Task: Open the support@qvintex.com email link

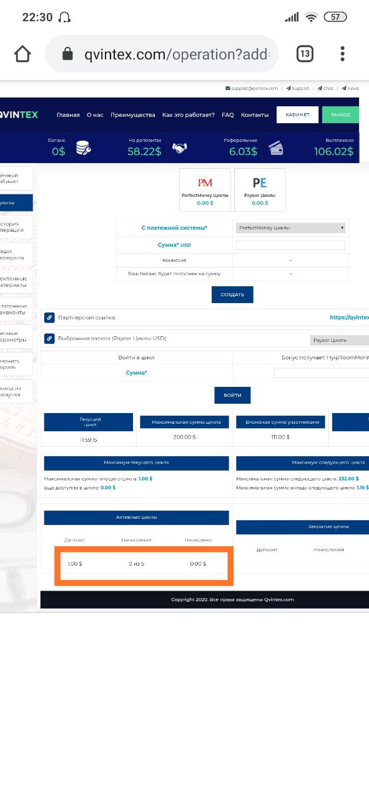Action: point(252,89)
